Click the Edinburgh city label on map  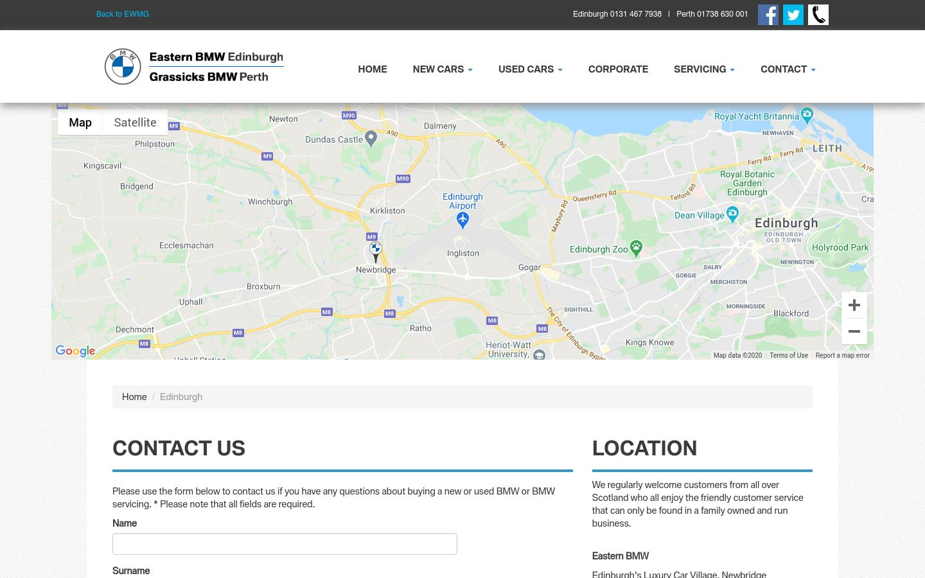pos(786,223)
